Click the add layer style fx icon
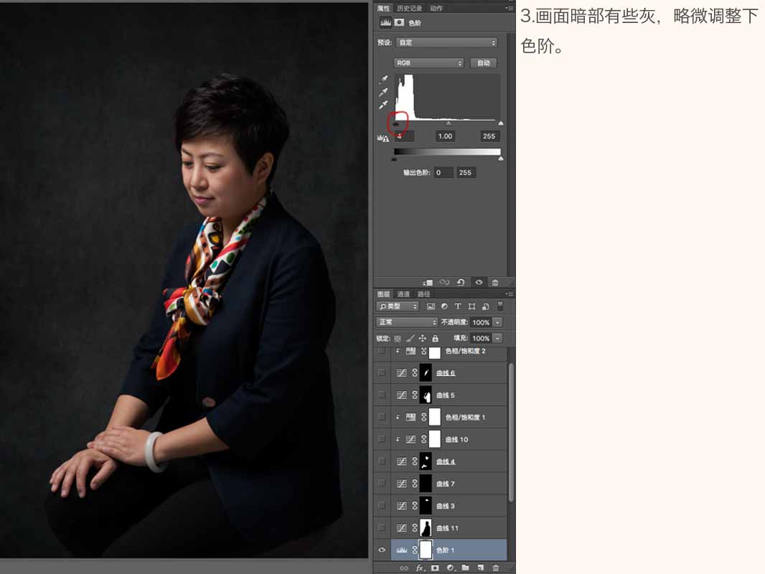The width and height of the screenshot is (765, 574). (x=420, y=568)
